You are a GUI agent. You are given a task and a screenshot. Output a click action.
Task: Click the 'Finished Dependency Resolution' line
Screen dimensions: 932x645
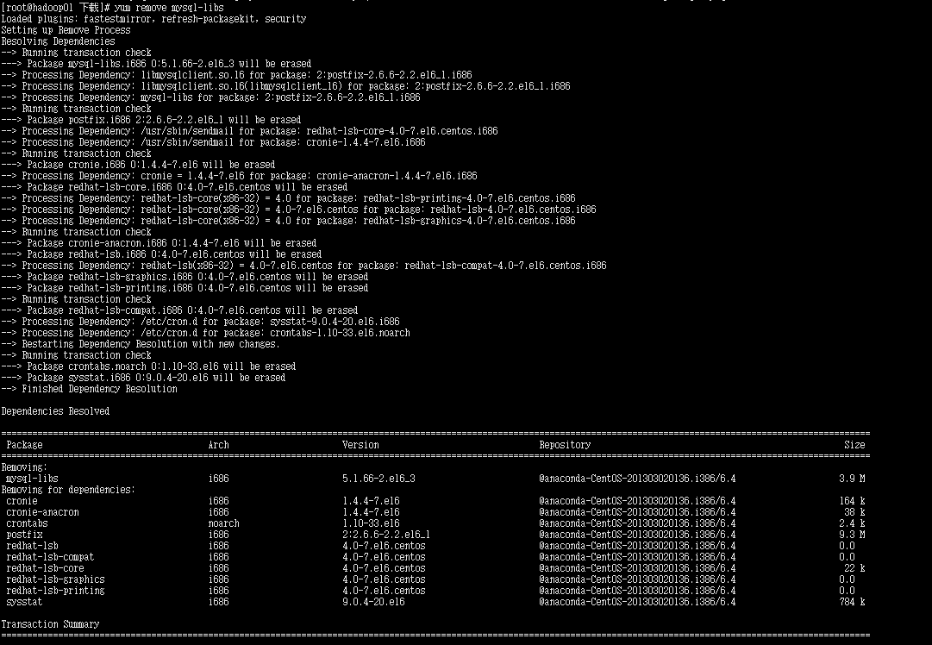(89, 390)
